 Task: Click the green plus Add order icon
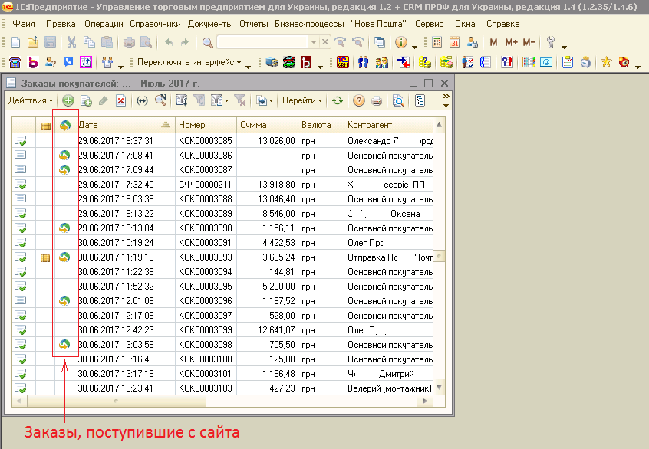68,100
